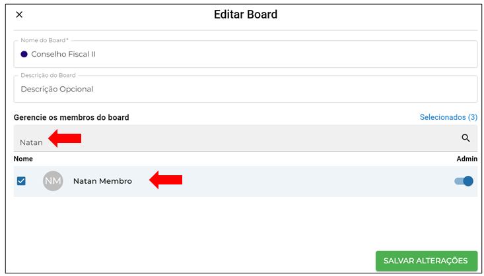The image size is (484, 276).
Task: Click the red arrow beside the Natan search text
Action: click(x=65, y=138)
